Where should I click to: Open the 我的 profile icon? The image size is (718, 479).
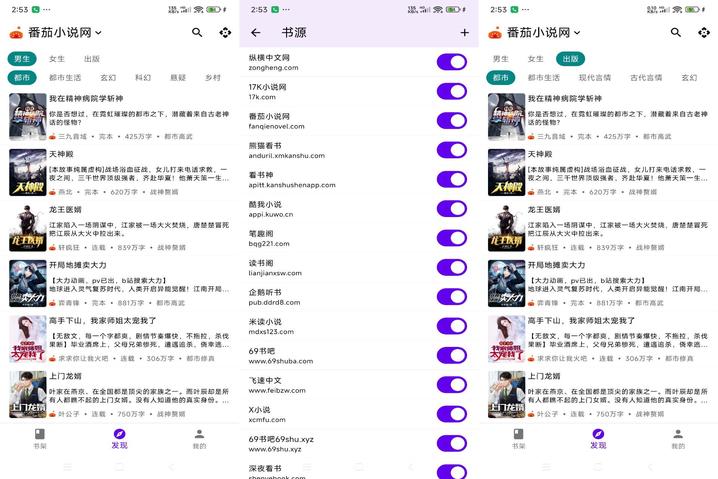[x=199, y=434]
